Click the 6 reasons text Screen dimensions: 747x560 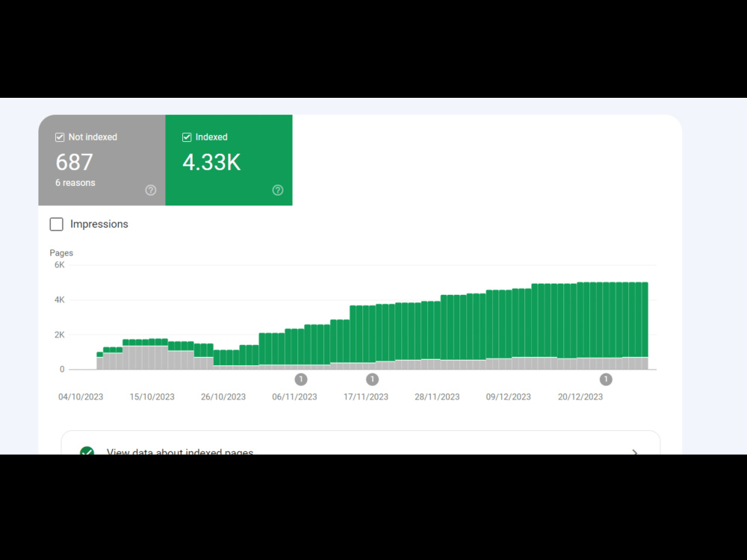[75, 183]
